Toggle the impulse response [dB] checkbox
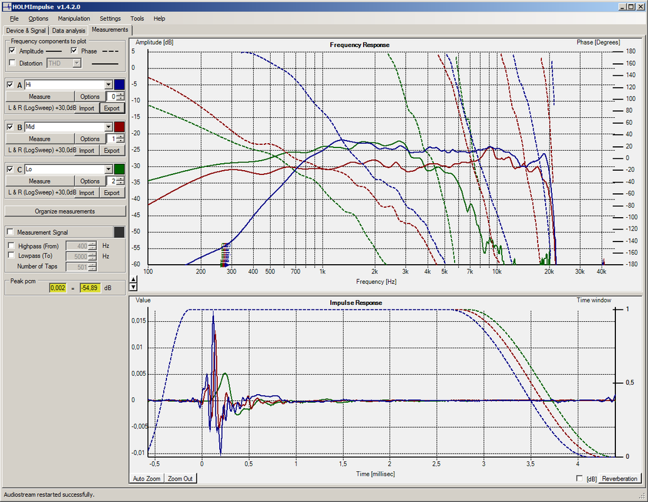The height and width of the screenshot is (502, 648). pyautogui.click(x=580, y=478)
